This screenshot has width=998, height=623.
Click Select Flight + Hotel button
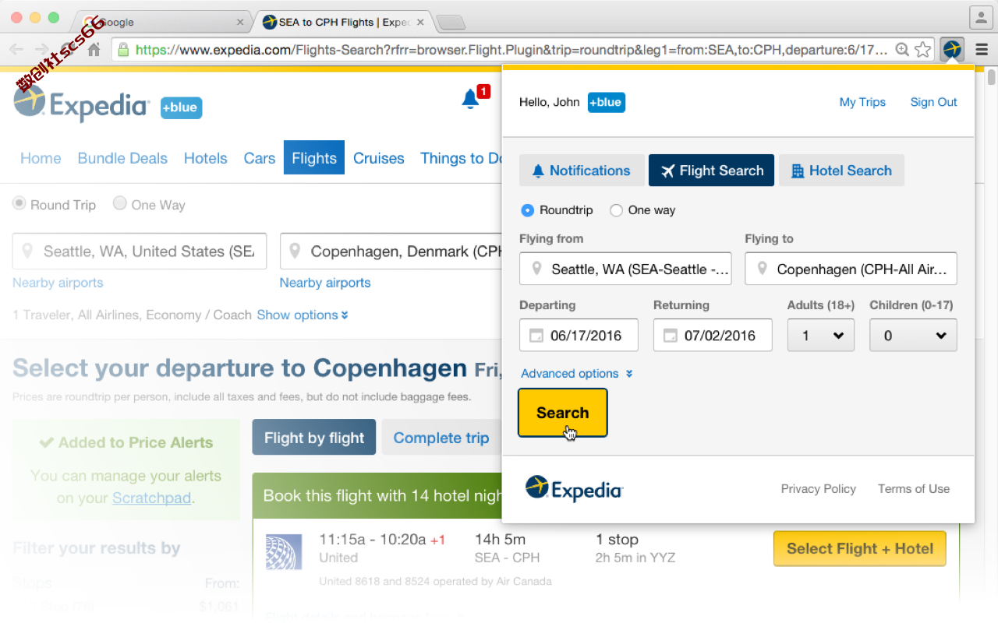(859, 548)
